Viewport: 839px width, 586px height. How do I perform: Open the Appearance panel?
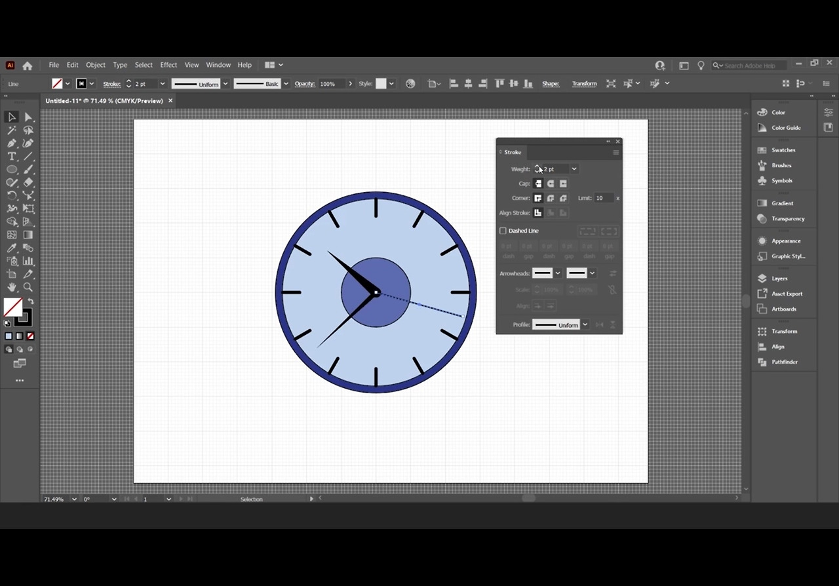click(786, 241)
